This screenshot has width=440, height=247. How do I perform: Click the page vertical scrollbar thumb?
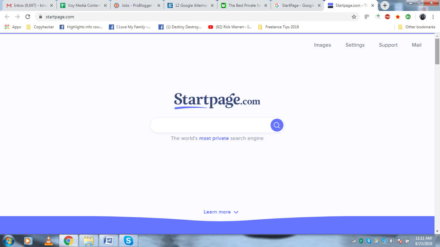tap(437, 51)
